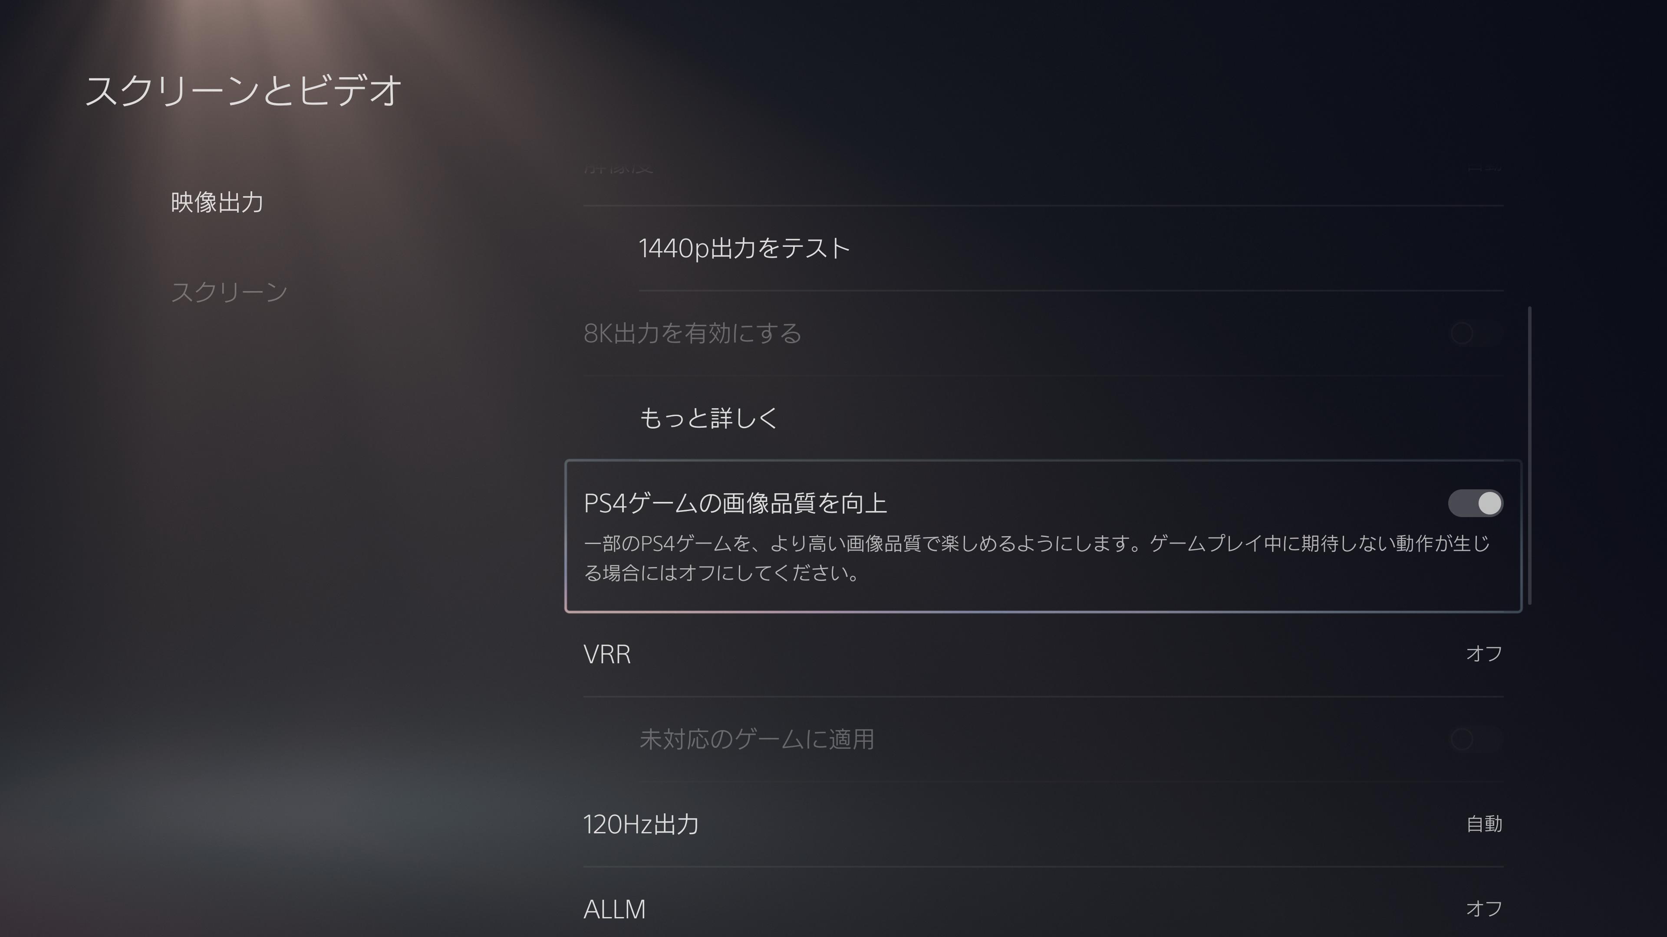1667x937 pixels.
Task: Toggle the 8K出力を有効にする switch
Action: [x=1475, y=334]
